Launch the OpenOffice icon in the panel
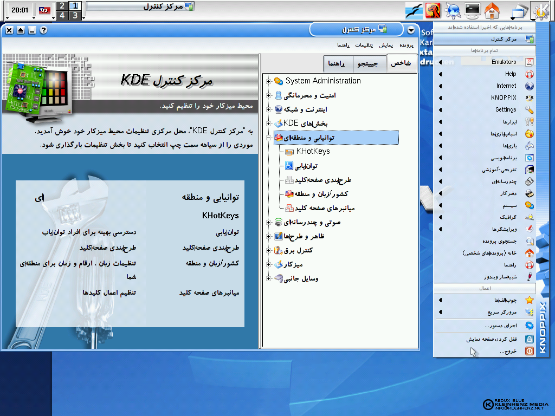The width and height of the screenshot is (555, 416). [414, 11]
